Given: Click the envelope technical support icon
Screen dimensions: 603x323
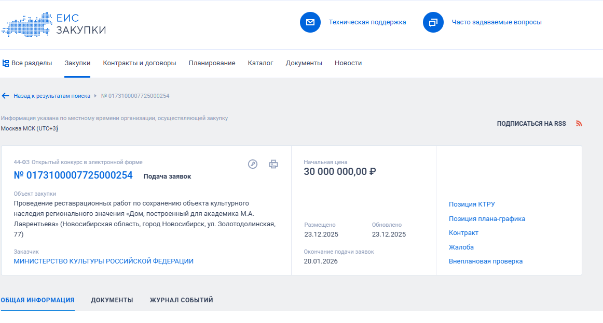Looking at the screenshot, I should tap(310, 22).
